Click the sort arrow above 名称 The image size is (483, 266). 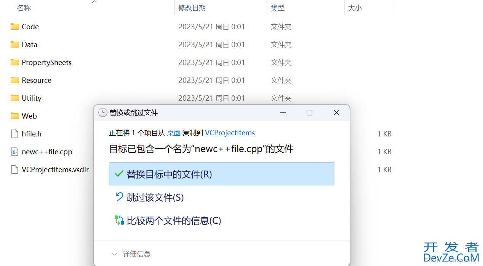pos(94,2)
